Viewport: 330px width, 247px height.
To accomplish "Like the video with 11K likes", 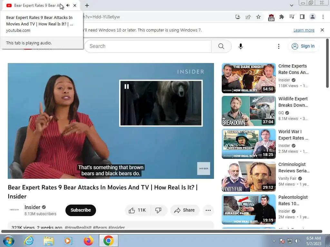I will (x=138, y=210).
